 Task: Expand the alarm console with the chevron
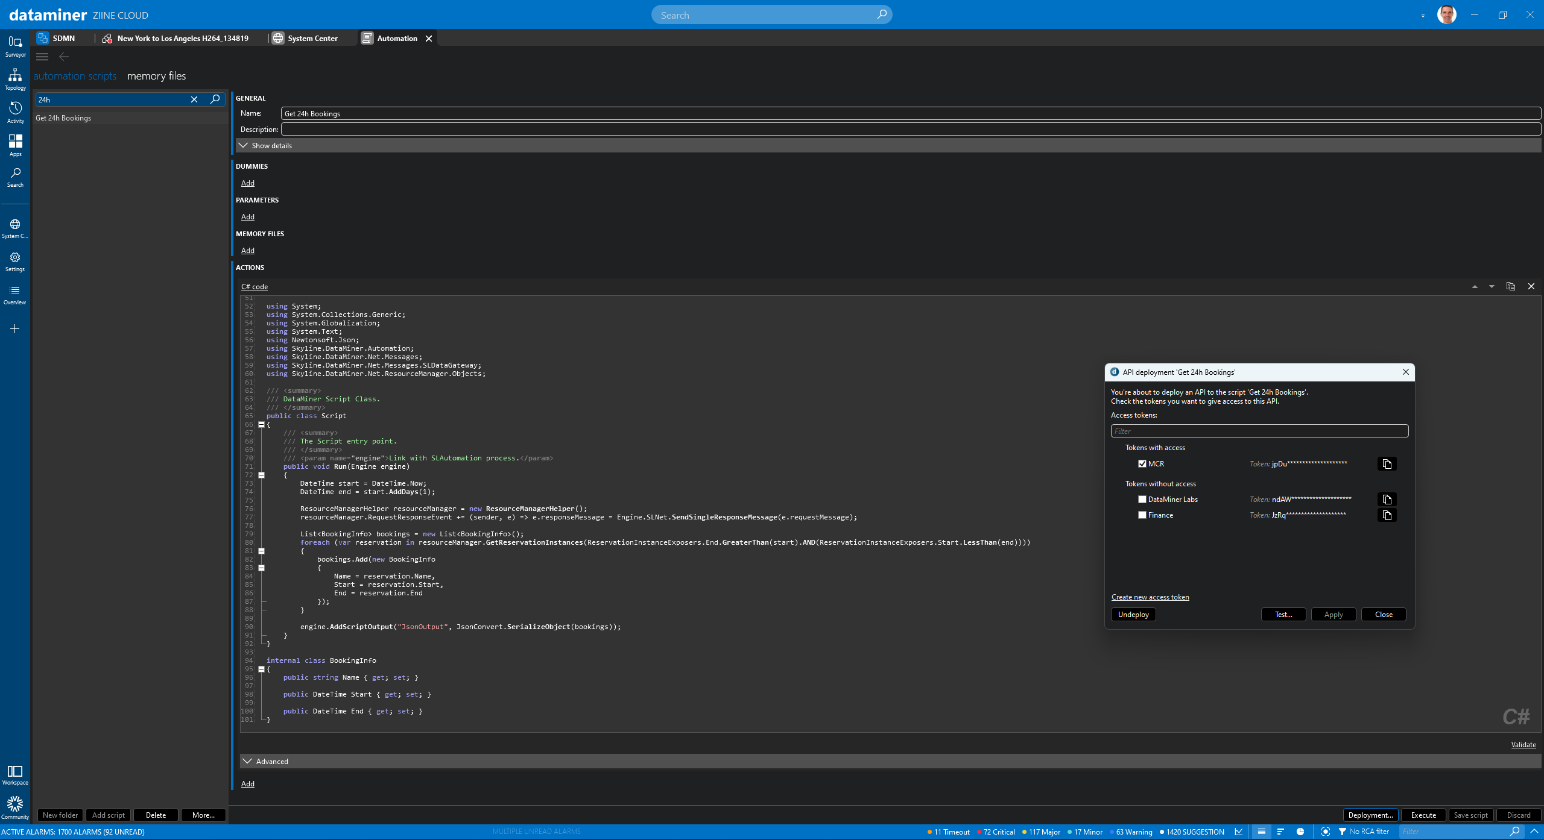click(1534, 832)
